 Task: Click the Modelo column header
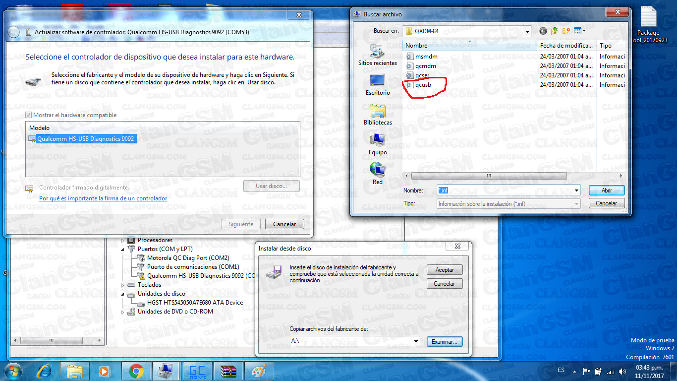coord(163,128)
